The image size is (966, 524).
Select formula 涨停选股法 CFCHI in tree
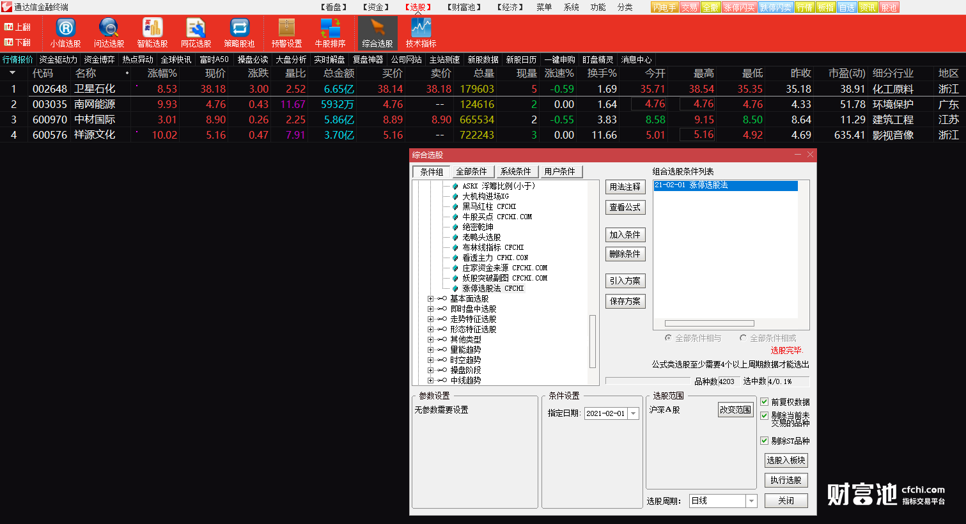click(493, 288)
